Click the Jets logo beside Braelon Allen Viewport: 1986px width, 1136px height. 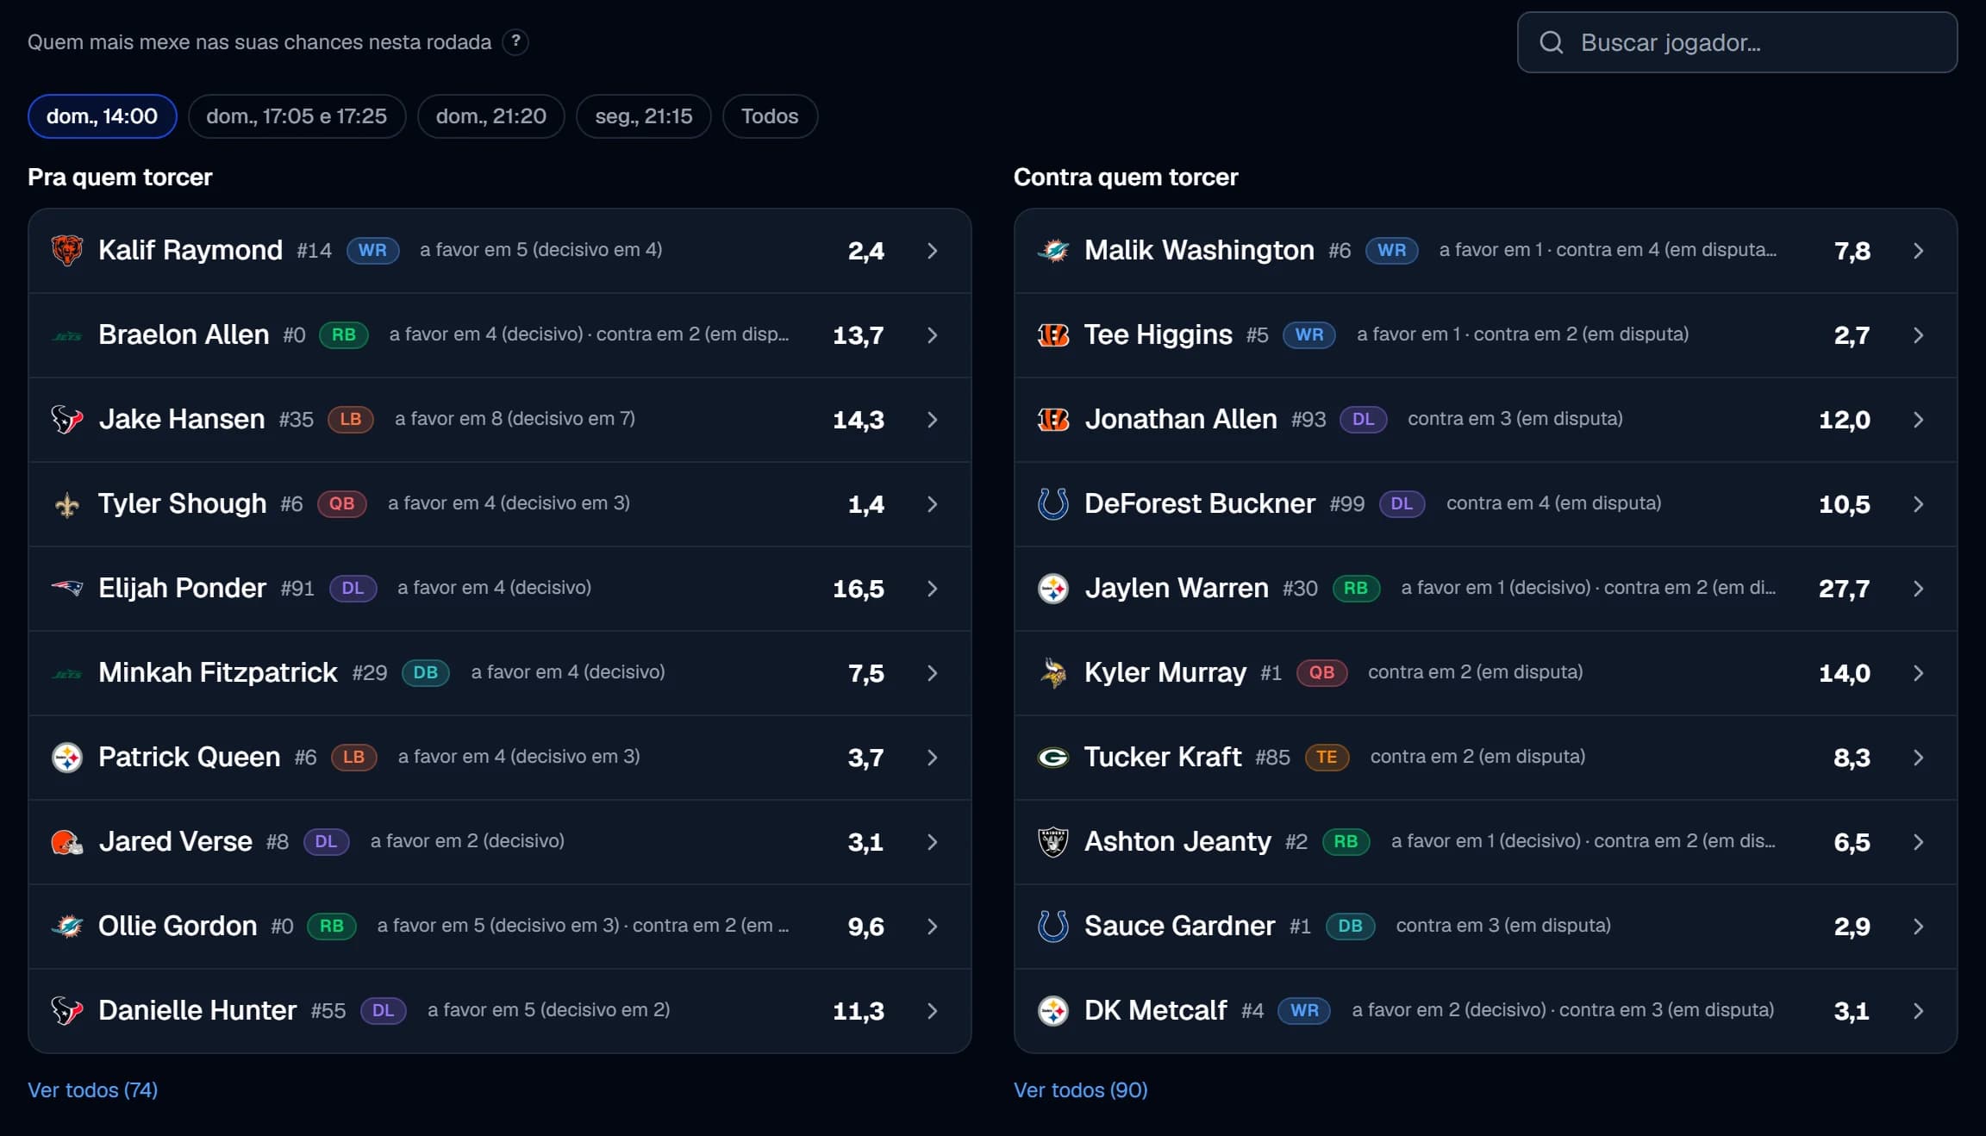pyautogui.click(x=66, y=335)
